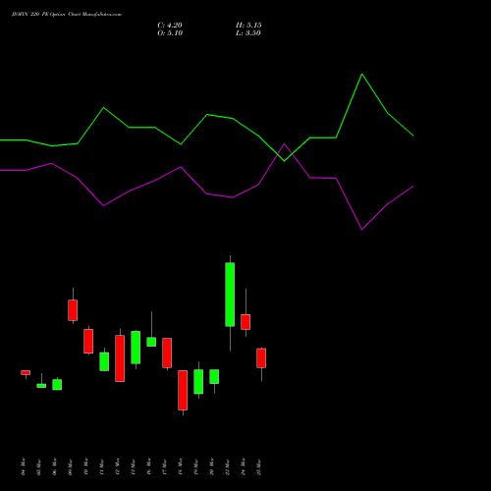Select the red candle above 09 Mar
The width and height of the screenshot is (491, 491).
pos(73,310)
